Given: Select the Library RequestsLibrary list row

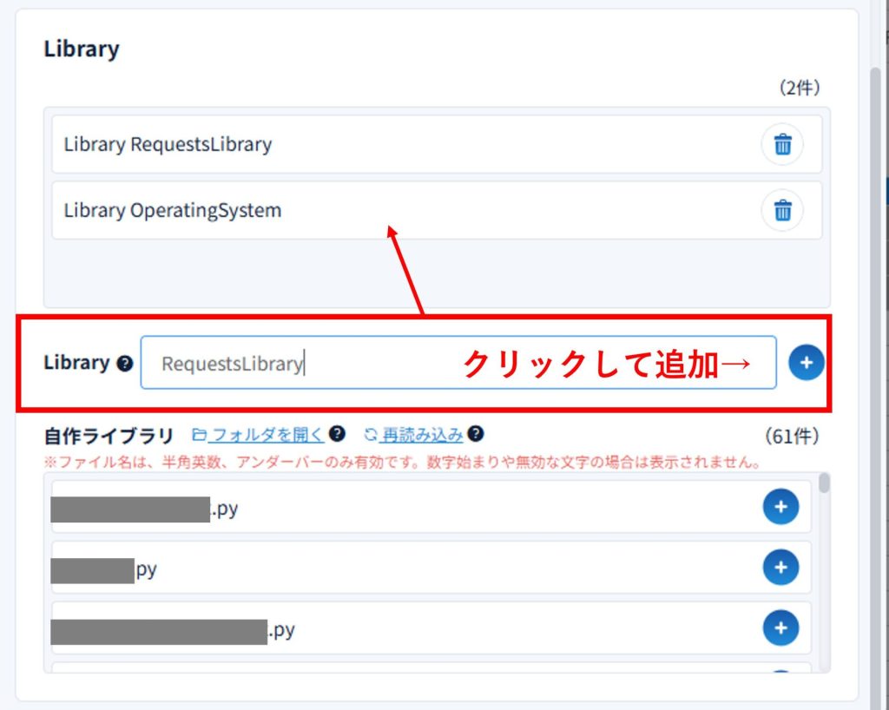Looking at the screenshot, I should (391, 144).
